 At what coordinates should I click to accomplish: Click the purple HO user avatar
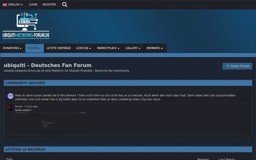click(10, 96)
